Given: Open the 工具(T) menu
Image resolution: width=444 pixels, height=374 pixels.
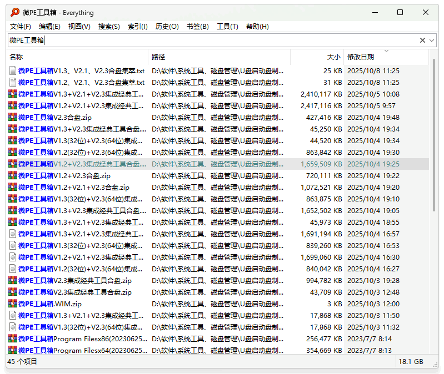Looking at the screenshot, I should click(x=227, y=27).
